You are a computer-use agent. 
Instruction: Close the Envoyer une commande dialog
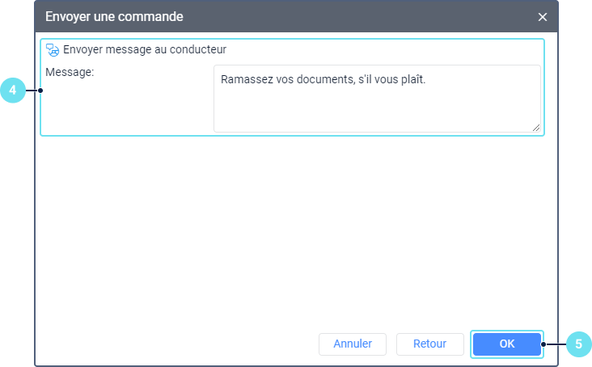click(543, 17)
